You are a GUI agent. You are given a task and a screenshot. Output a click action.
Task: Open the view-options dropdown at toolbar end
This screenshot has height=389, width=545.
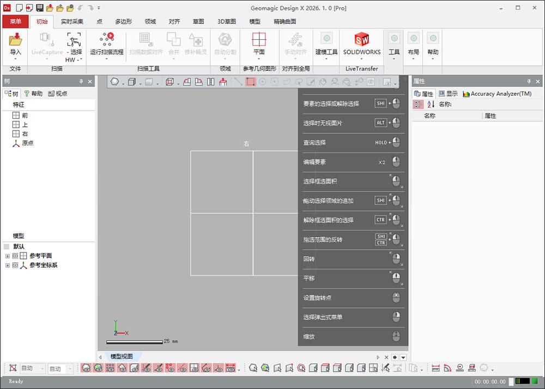(395, 84)
